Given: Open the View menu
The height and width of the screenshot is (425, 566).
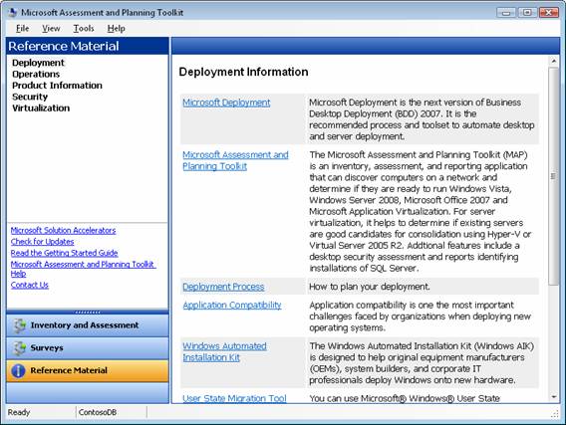Looking at the screenshot, I should [x=51, y=29].
